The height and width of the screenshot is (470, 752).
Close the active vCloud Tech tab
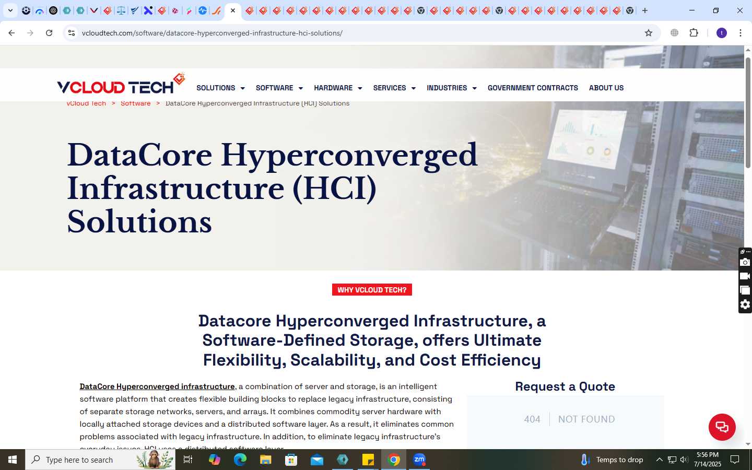coord(233,10)
